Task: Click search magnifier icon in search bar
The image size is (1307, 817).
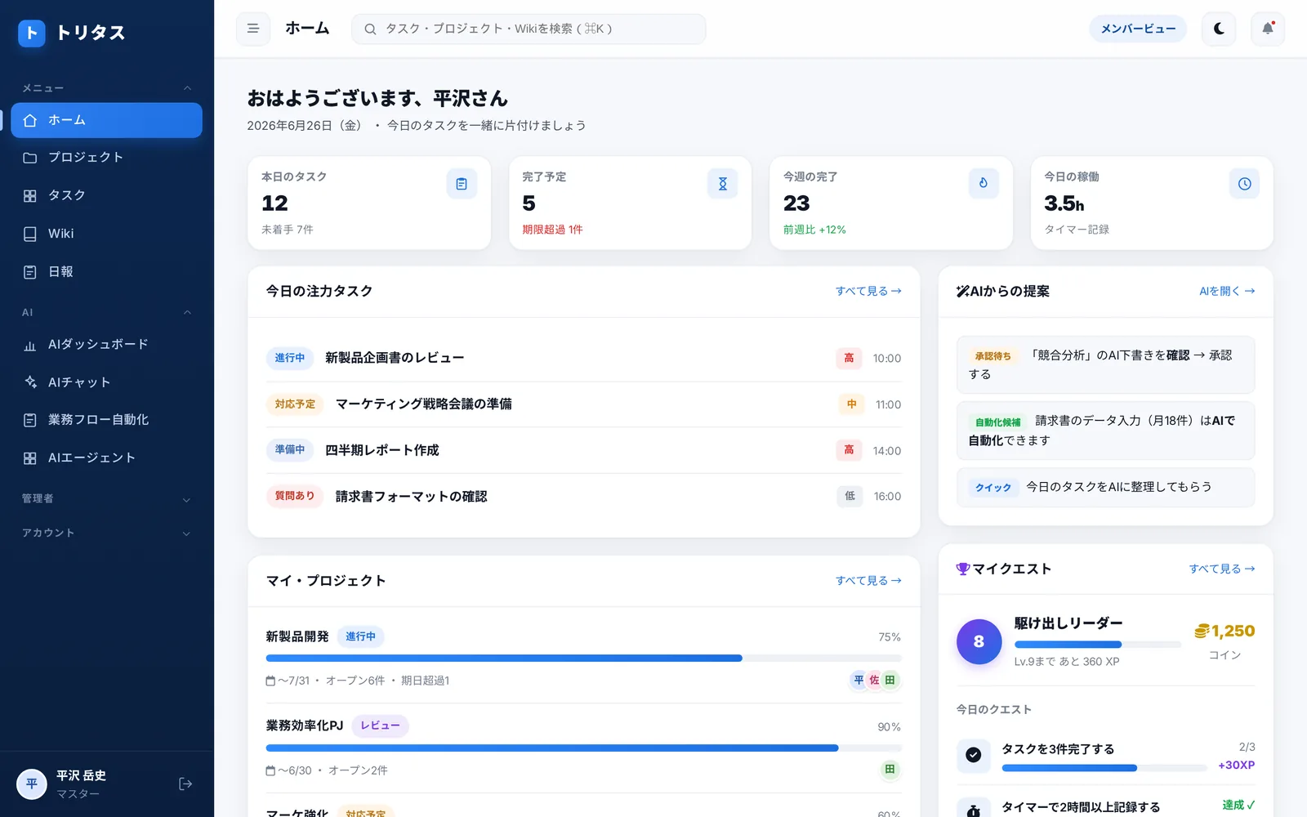Action: point(370,29)
